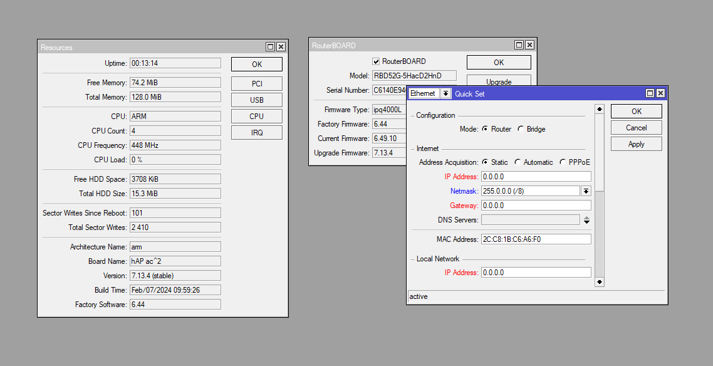Open the Ethernet Quick Set mode dropdown

(446, 93)
